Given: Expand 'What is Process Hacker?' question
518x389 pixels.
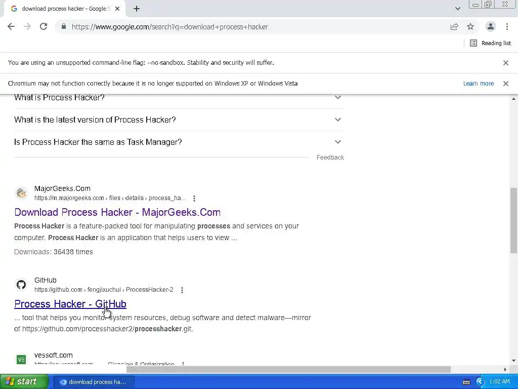Looking at the screenshot, I should pyautogui.click(x=179, y=98).
